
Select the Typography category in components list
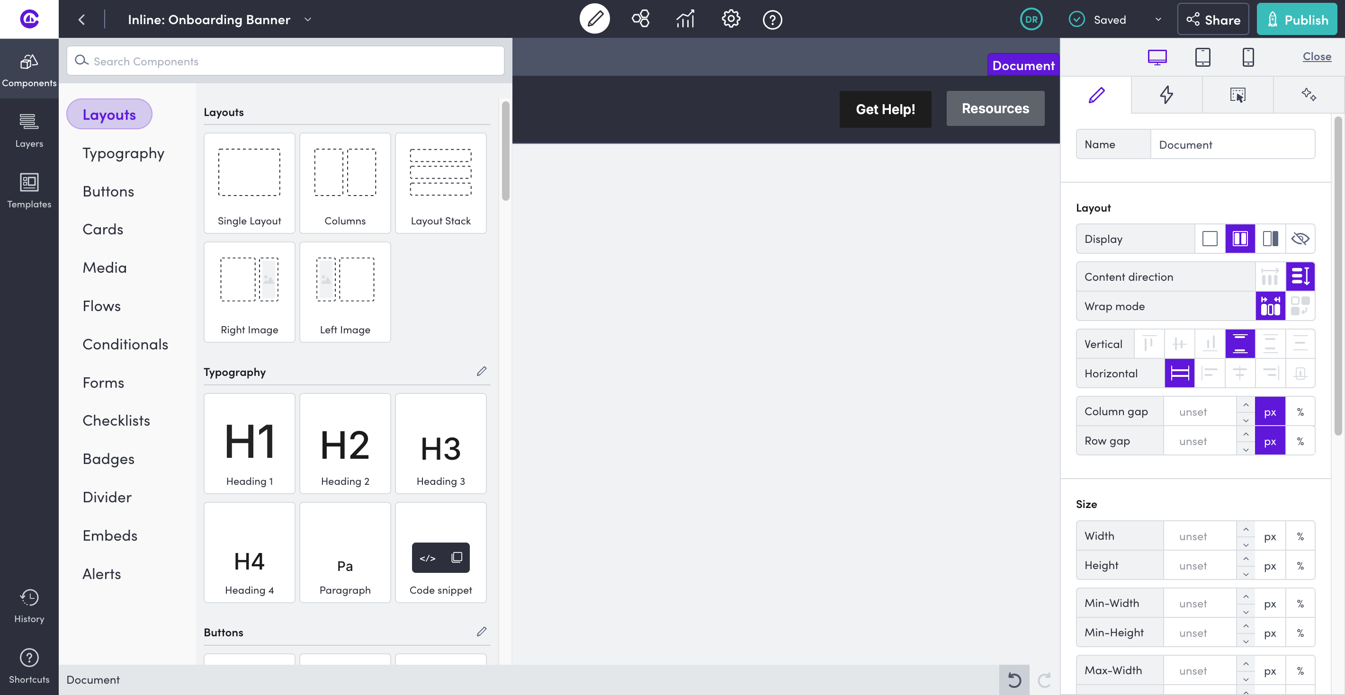[123, 153]
